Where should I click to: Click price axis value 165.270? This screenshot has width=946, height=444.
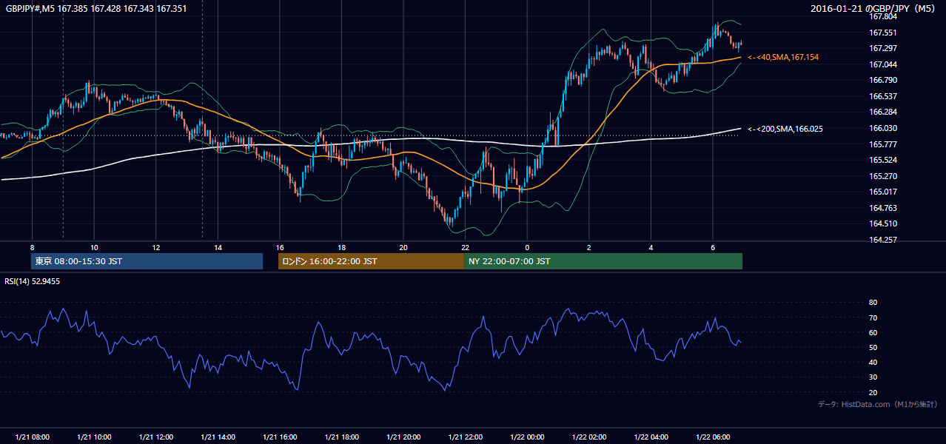pyautogui.click(x=882, y=176)
